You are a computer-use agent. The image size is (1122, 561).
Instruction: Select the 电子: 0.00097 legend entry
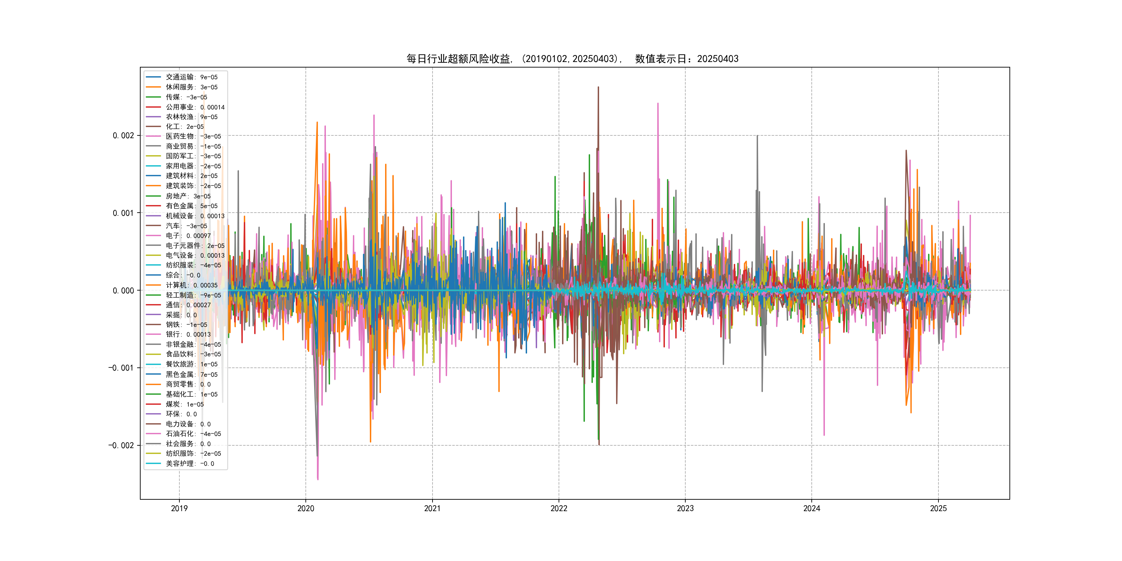[188, 235]
